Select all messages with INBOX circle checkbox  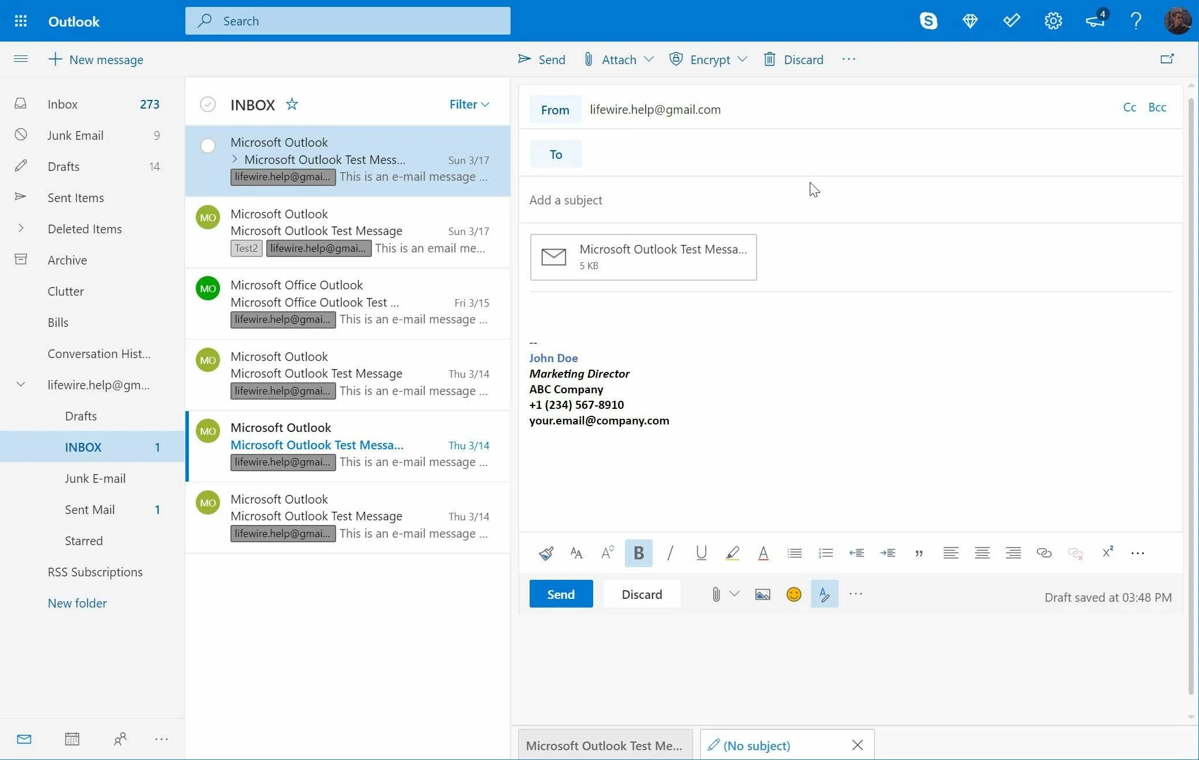208,105
